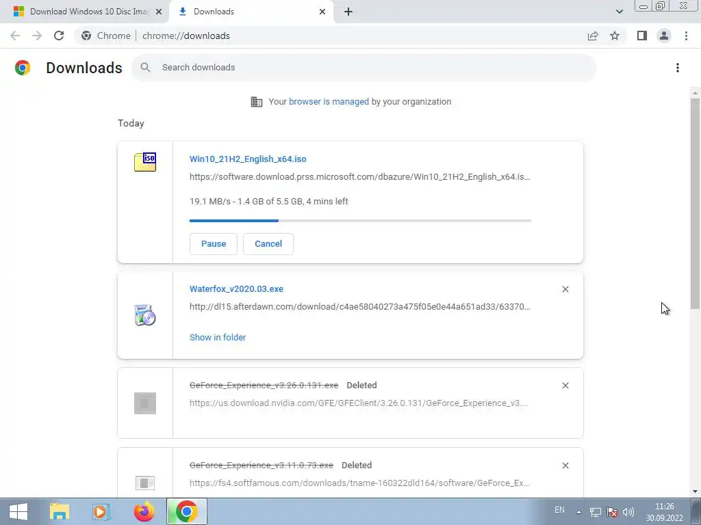Show hidden system tray icons
Image resolution: width=701 pixels, height=525 pixels.
pyautogui.click(x=578, y=512)
